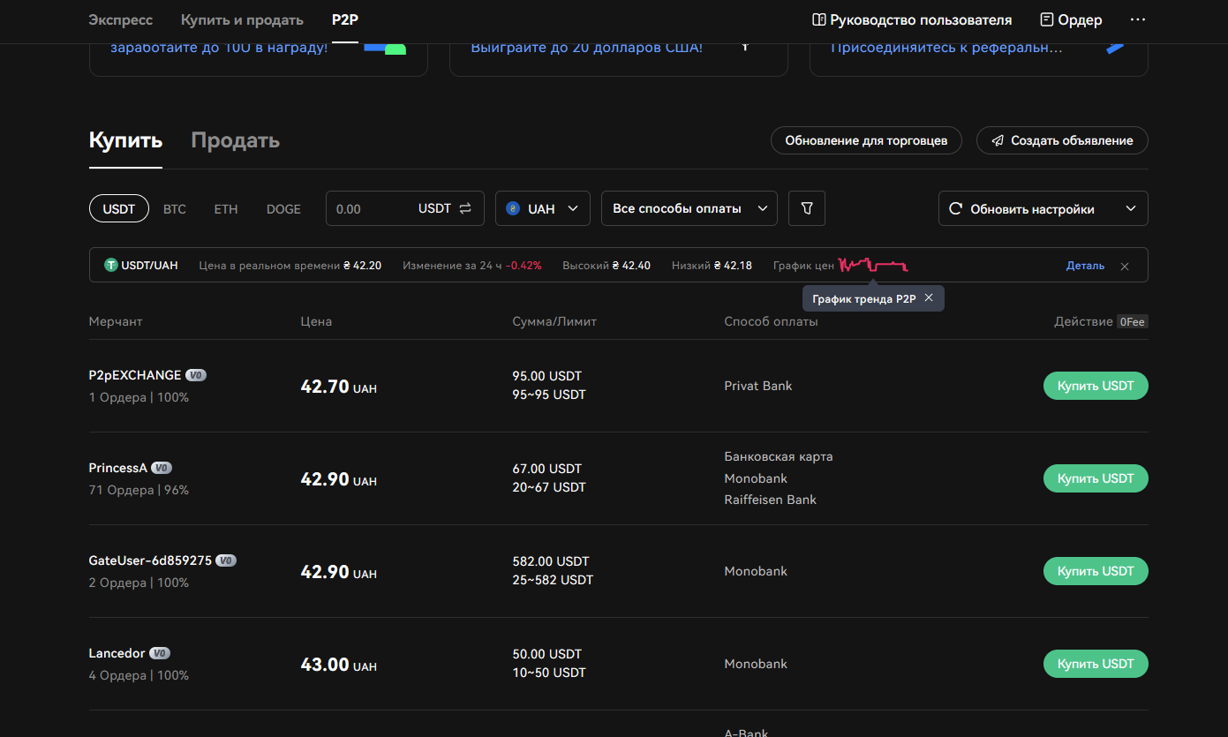Click the 42.70 UAH price

coord(338,387)
